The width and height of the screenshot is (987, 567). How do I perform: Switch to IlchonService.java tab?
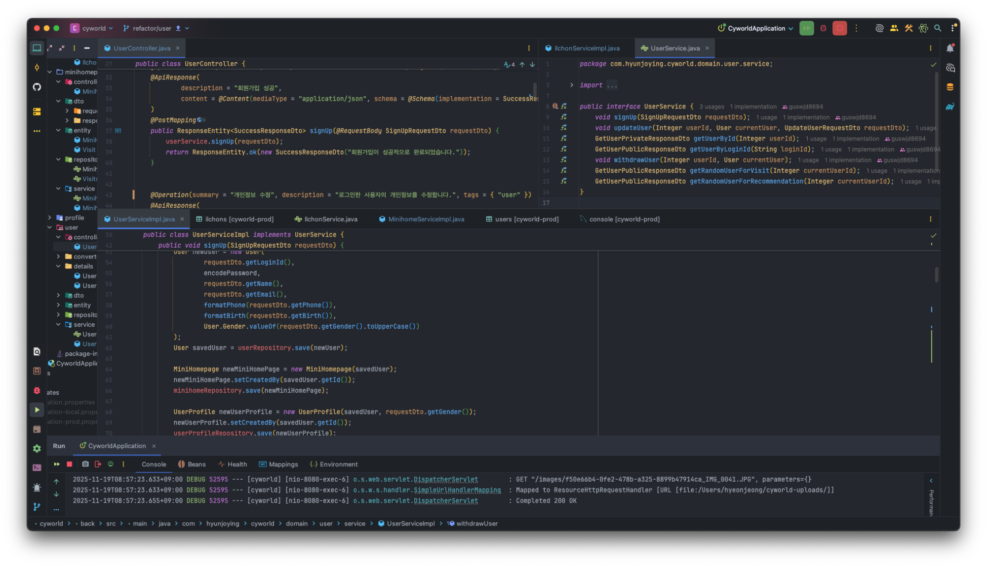point(326,219)
